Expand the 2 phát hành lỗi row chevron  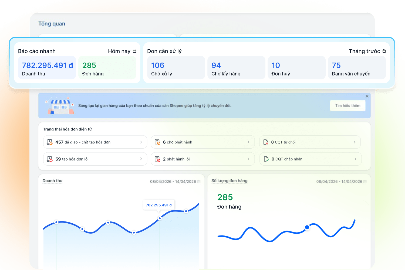pyautogui.click(x=248, y=159)
